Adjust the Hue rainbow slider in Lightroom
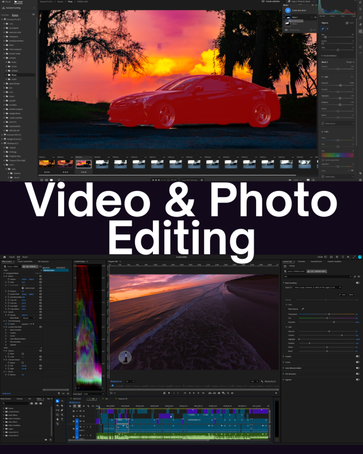Image resolution: width=363 pixels, height=454 pixels. [x=338, y=155]
